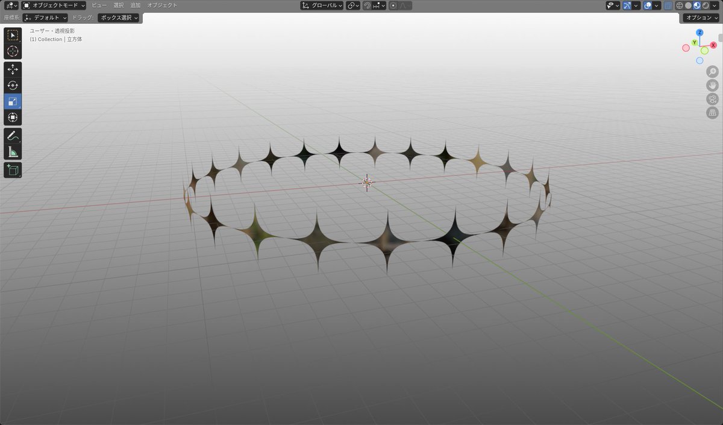This screenshot has width=723, height=425.
Task: Open selectability and visibility dropdown
Action: click(613, 5)
